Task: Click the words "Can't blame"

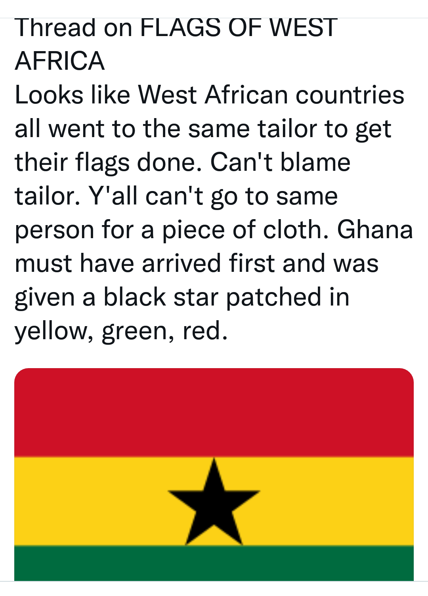Action: pyautogui.click(x=280, y=162)
